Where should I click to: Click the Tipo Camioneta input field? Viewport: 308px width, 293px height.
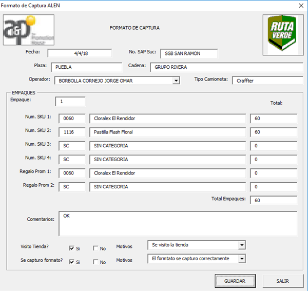267,81
